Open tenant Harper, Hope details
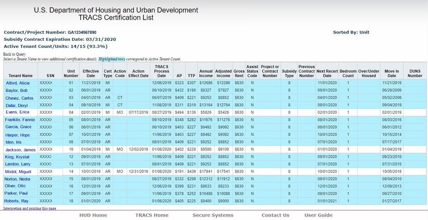The image size is (428, 220). point(18,135)
